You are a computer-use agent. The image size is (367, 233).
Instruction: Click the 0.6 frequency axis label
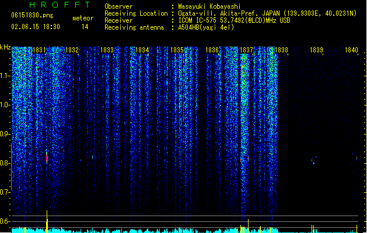coord(5,221)
